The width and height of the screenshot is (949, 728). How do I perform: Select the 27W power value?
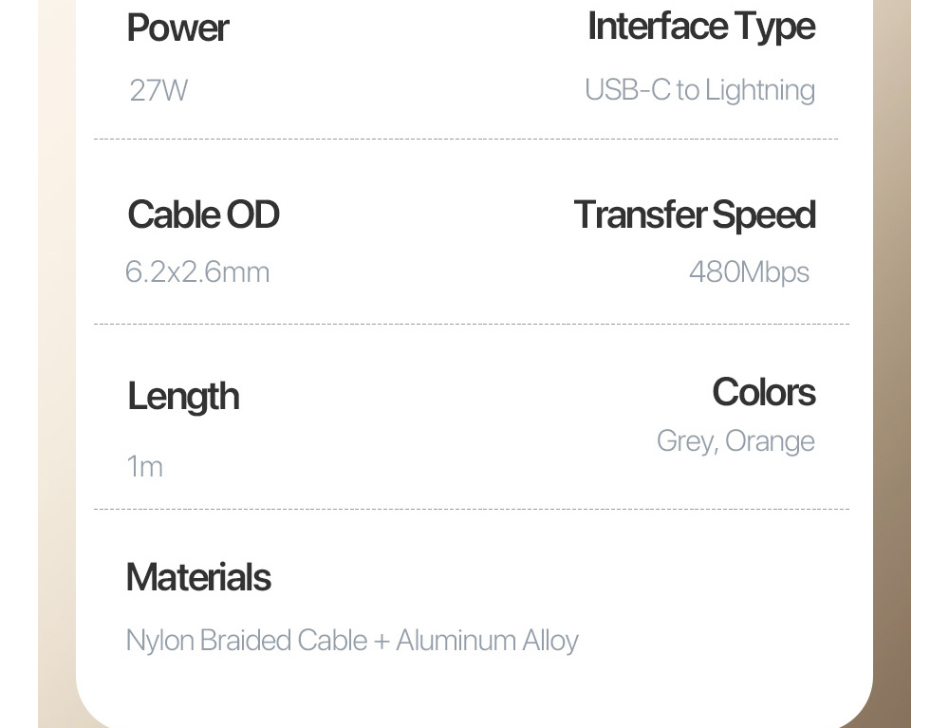point(158,90)
